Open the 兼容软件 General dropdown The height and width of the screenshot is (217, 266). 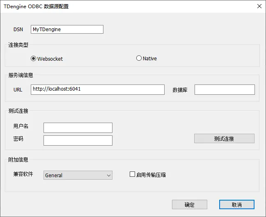78,175
